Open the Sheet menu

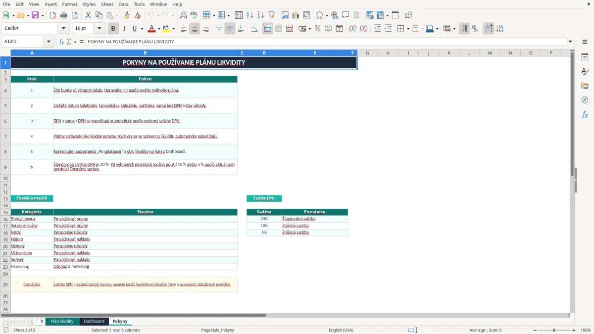point(107,4)
